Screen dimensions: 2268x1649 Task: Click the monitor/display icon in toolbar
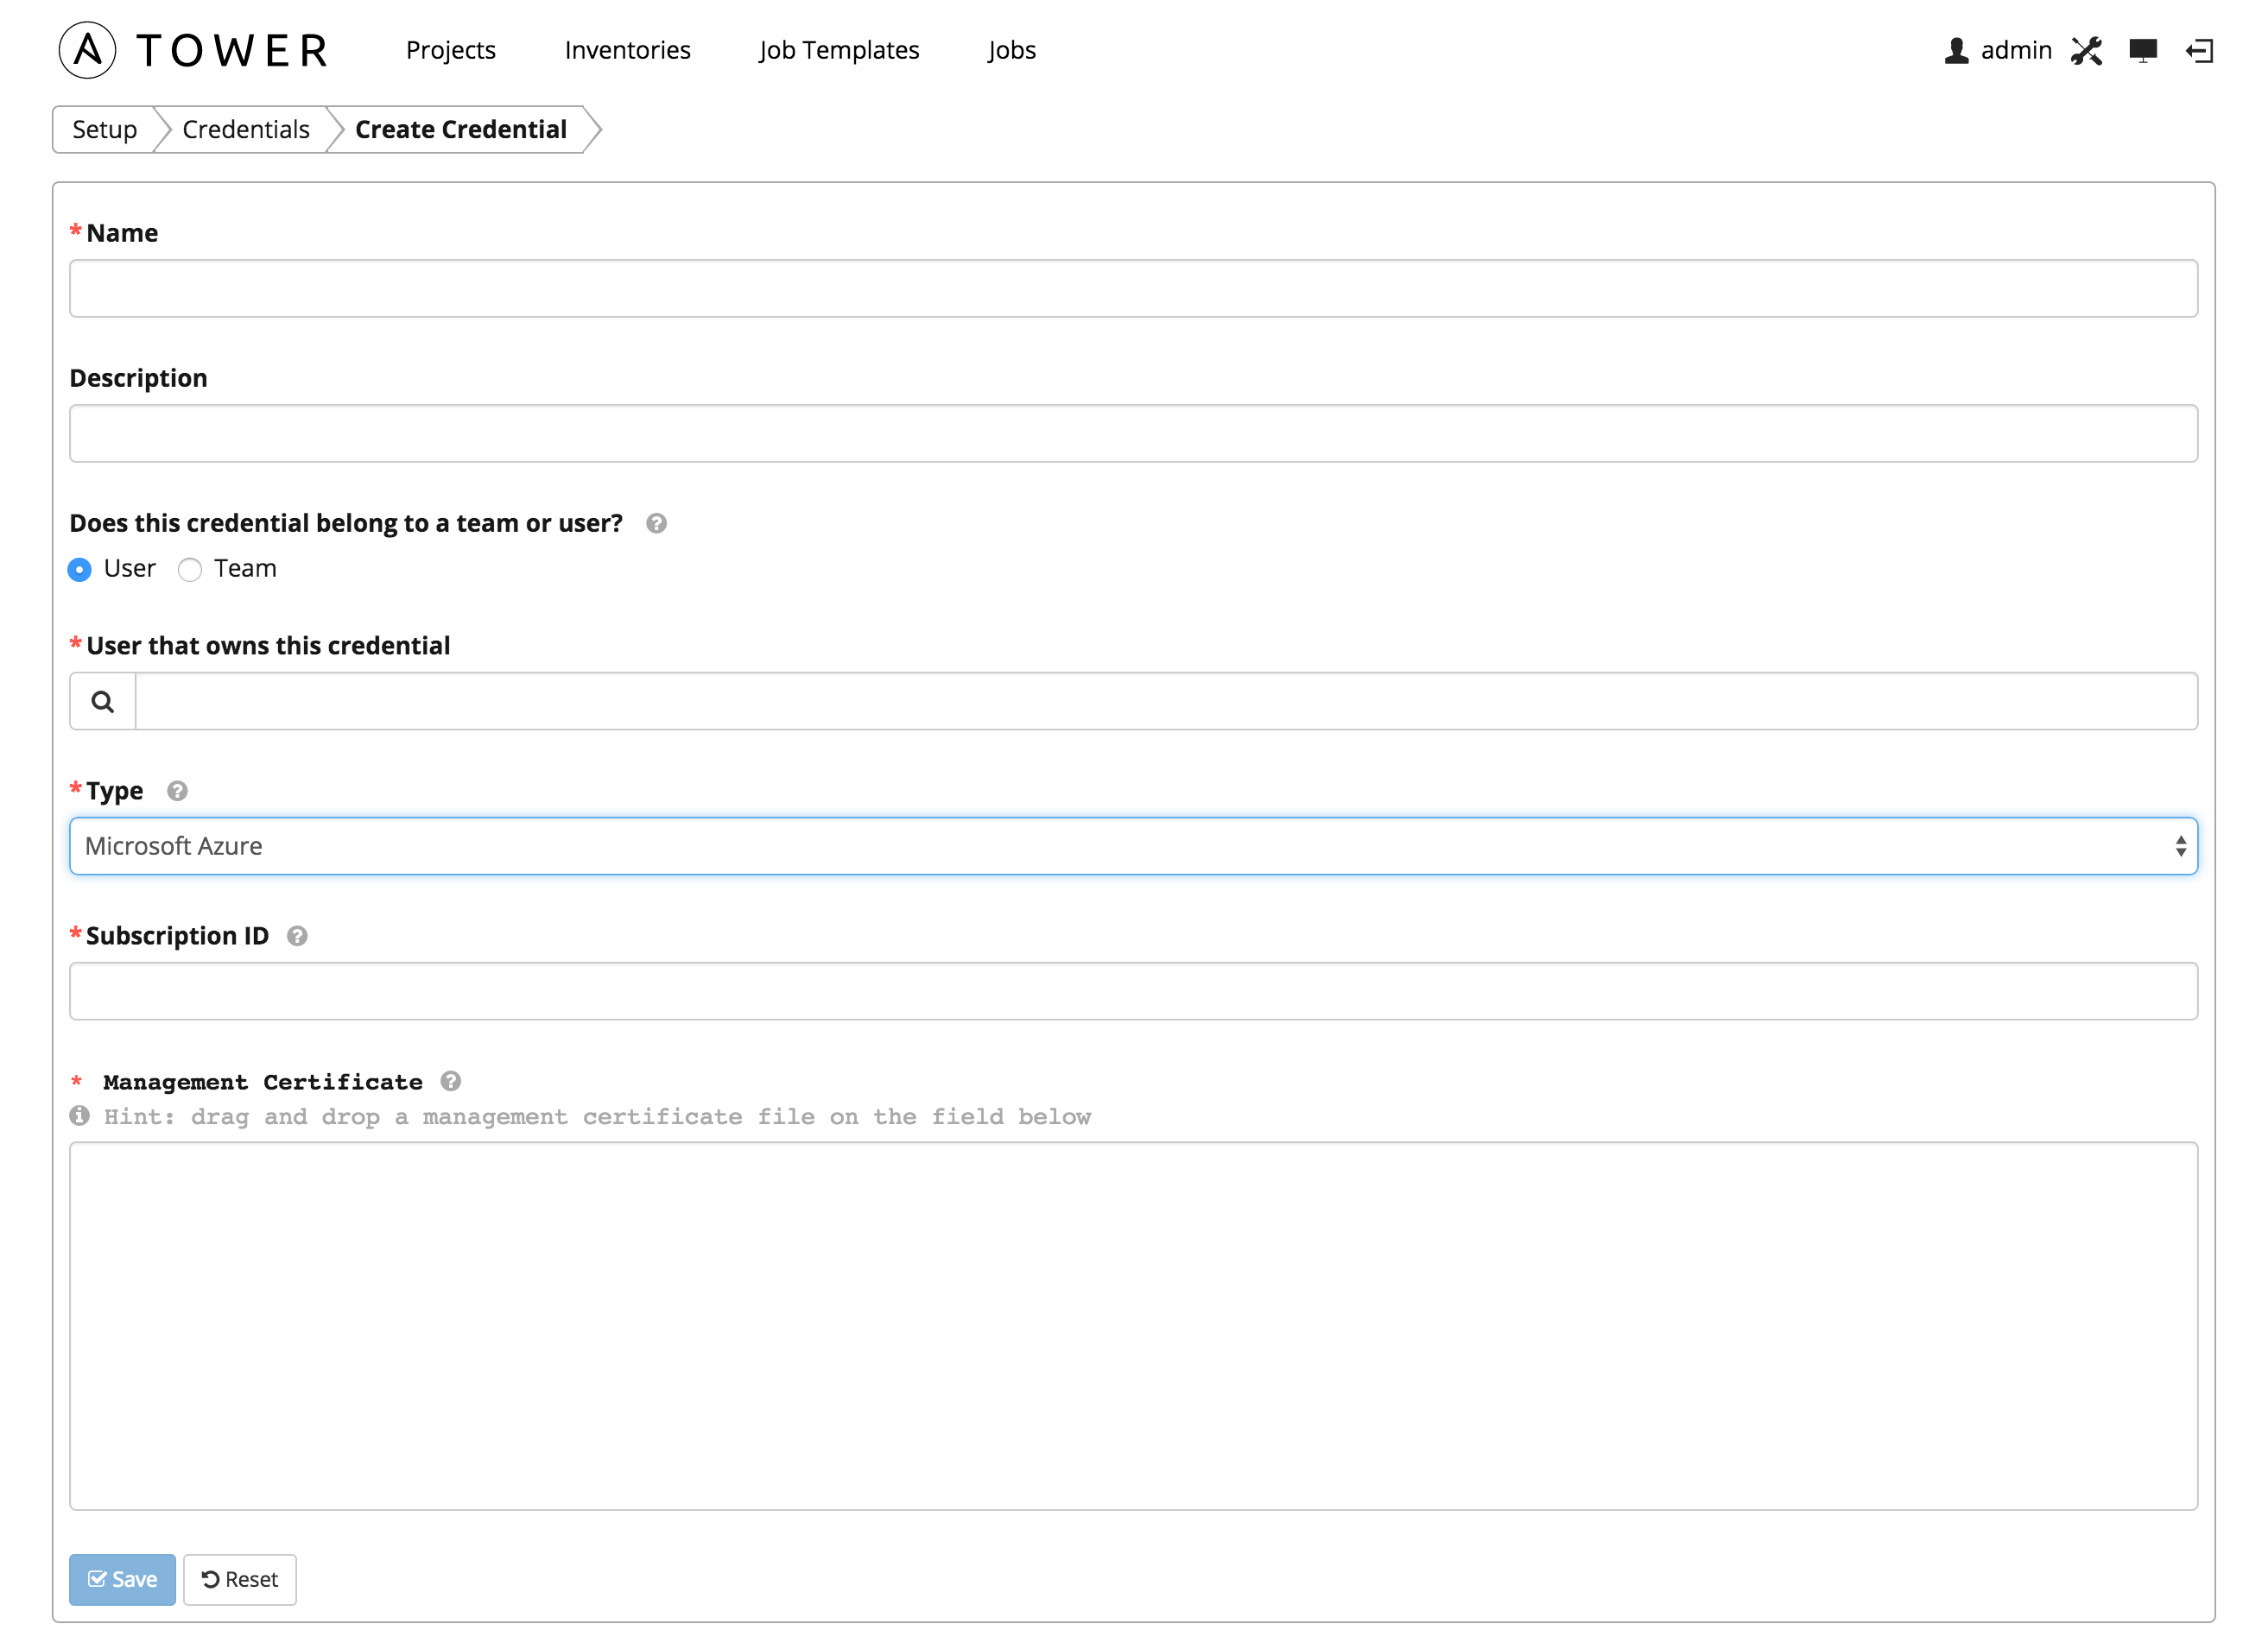point(2143,49)
